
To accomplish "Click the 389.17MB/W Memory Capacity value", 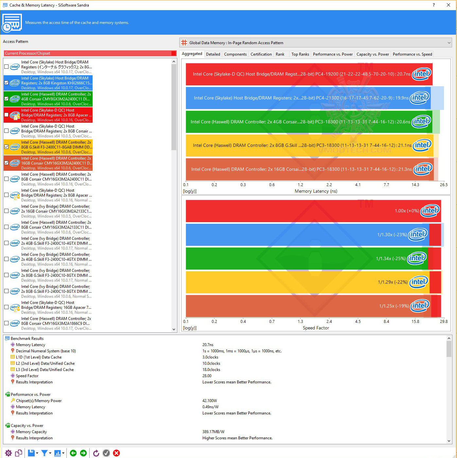I will click(213, 432).
